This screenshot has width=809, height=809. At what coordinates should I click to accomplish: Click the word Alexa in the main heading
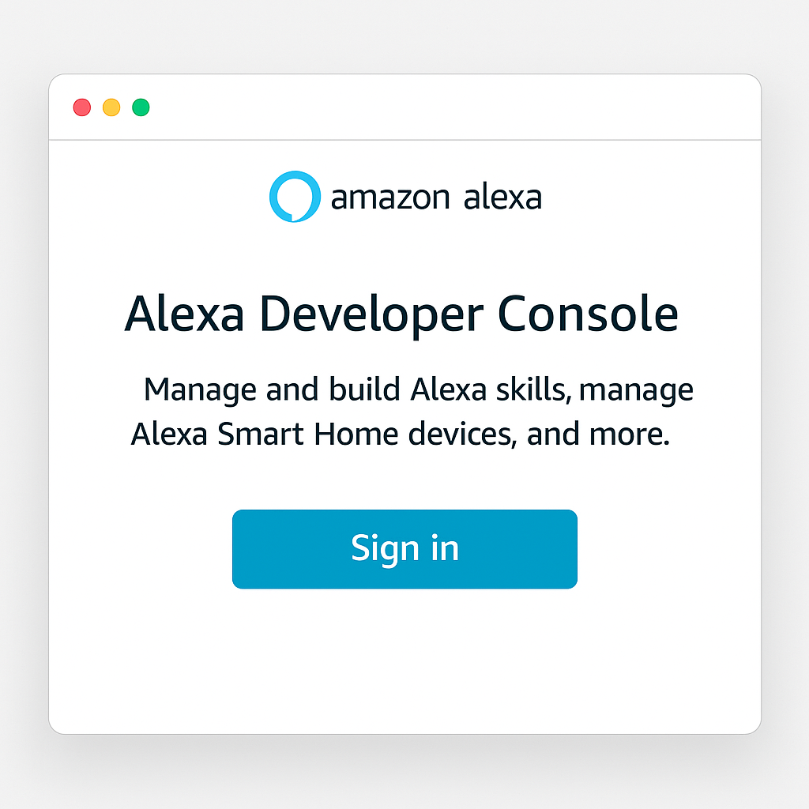(x=184, y=314)
